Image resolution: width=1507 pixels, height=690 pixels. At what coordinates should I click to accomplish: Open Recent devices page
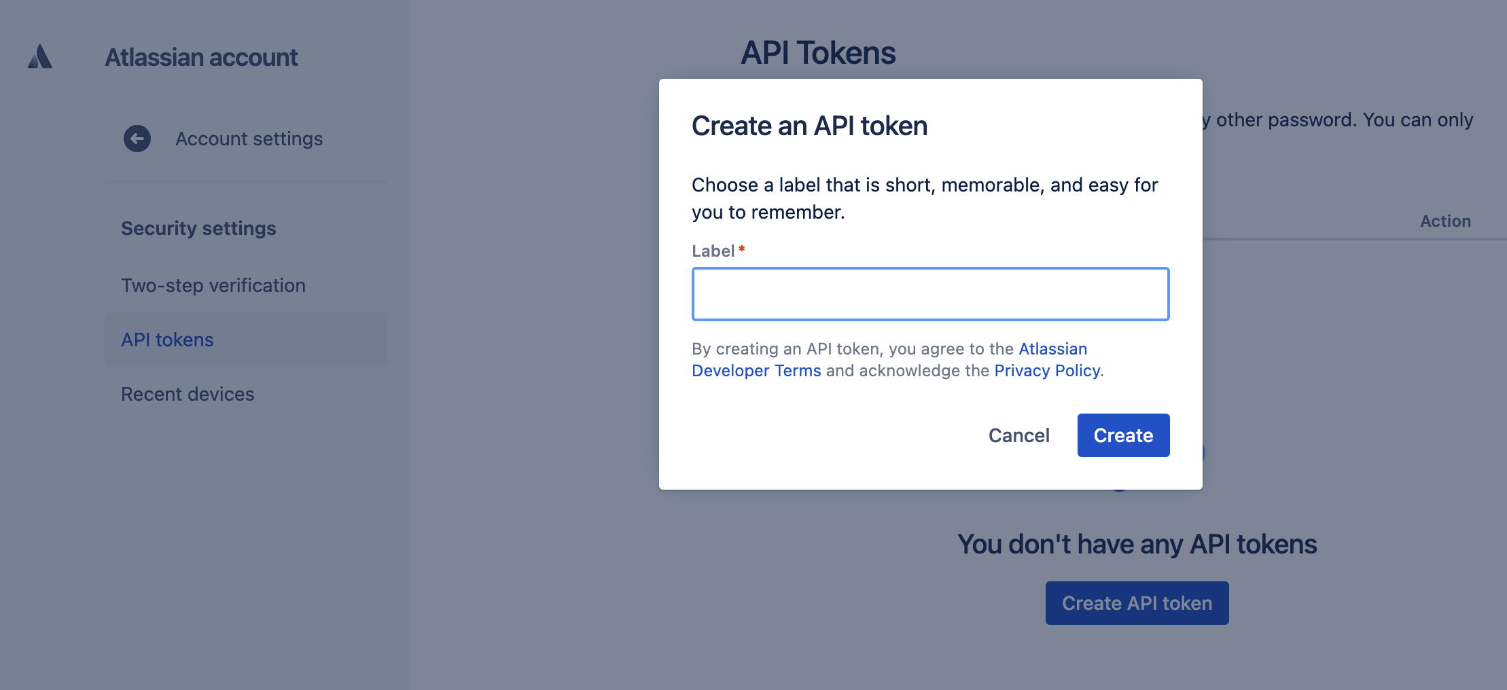188,394
